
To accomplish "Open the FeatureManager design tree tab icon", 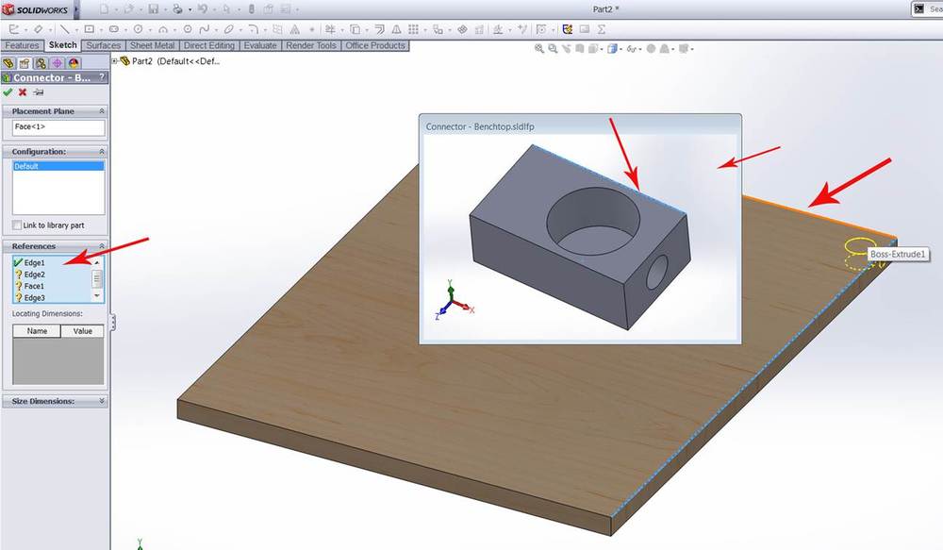I will tap(9, 62).
